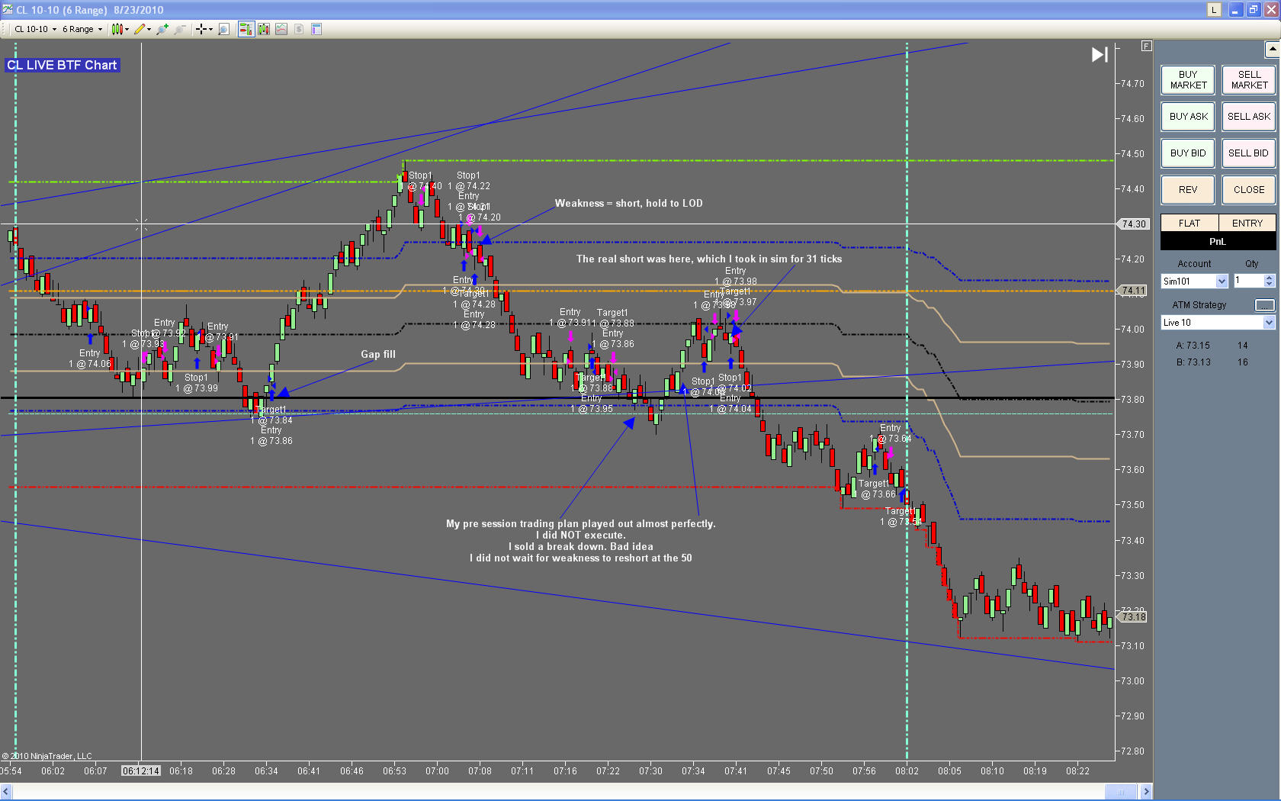Expand the chart style dropdown arrow

click(127, 29)
